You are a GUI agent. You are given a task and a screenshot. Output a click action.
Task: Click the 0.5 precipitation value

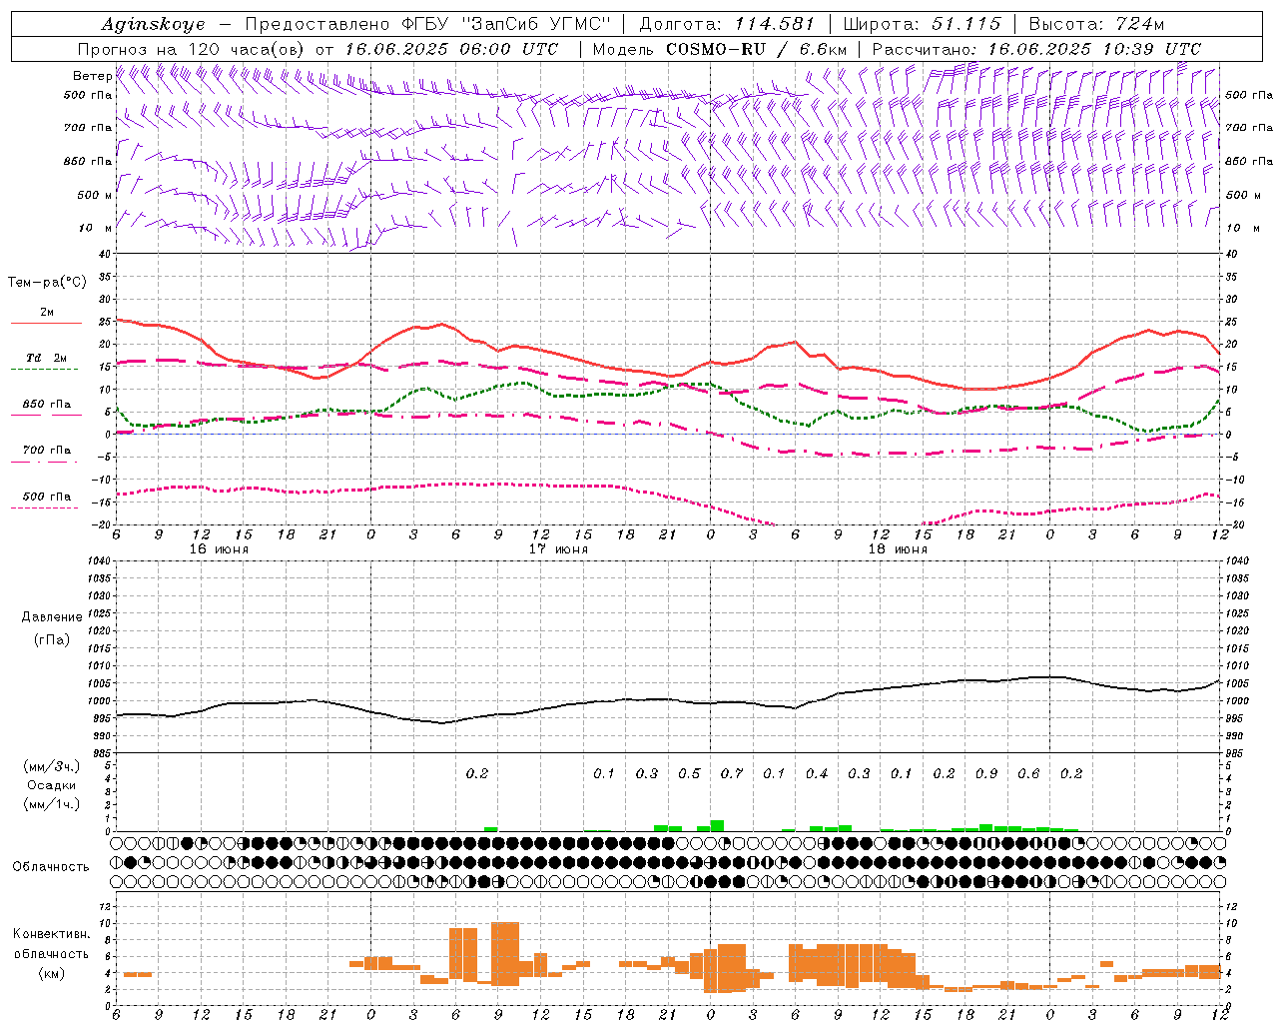coord(689,774)
